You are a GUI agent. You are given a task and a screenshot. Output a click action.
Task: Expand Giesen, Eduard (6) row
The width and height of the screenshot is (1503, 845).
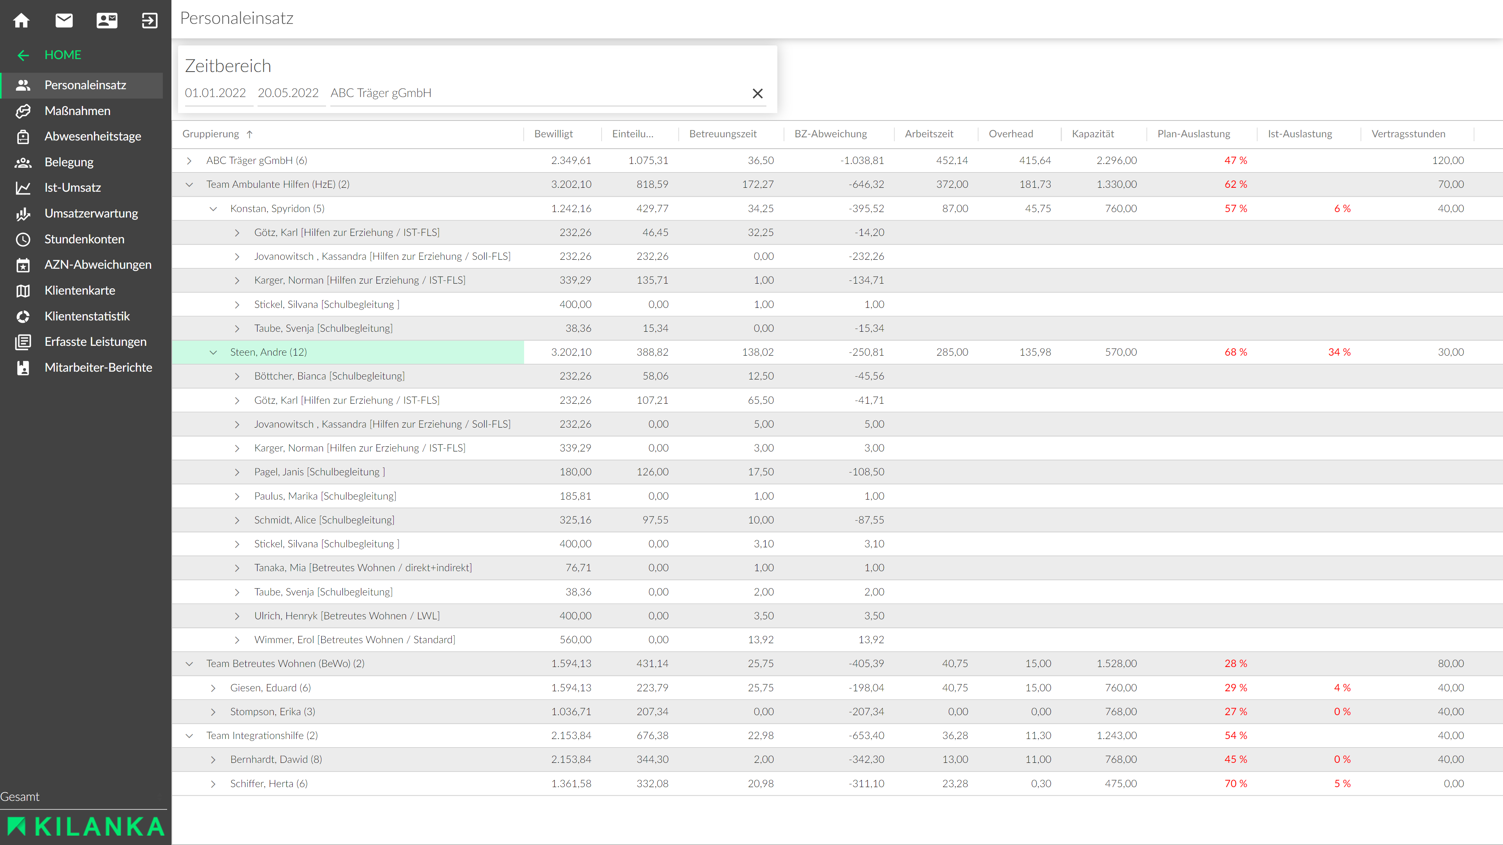213,688
